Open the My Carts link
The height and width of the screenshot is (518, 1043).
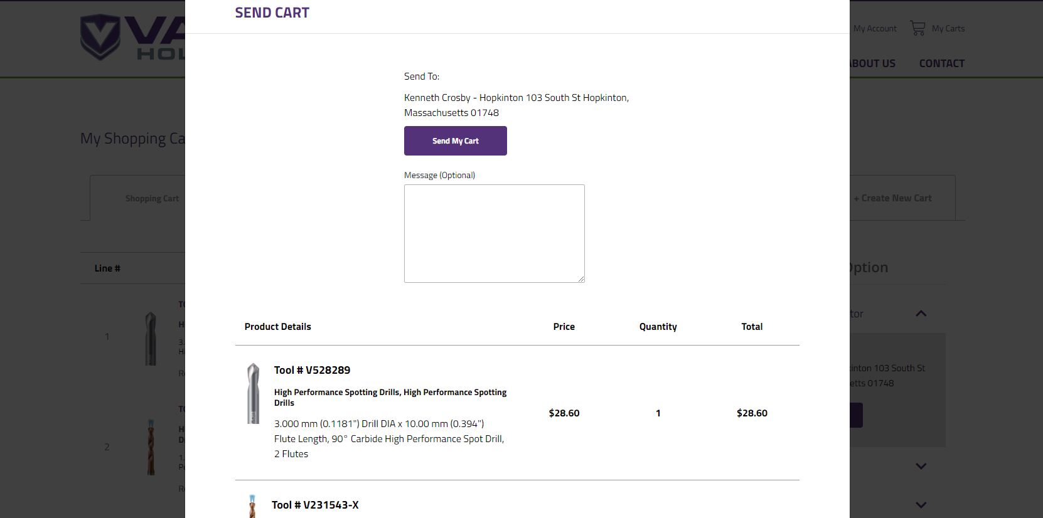coord(948,29)
